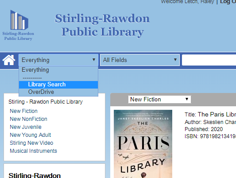Go to the home page via house icon
This screenshot has height=178, width=236.
(9, 60)
